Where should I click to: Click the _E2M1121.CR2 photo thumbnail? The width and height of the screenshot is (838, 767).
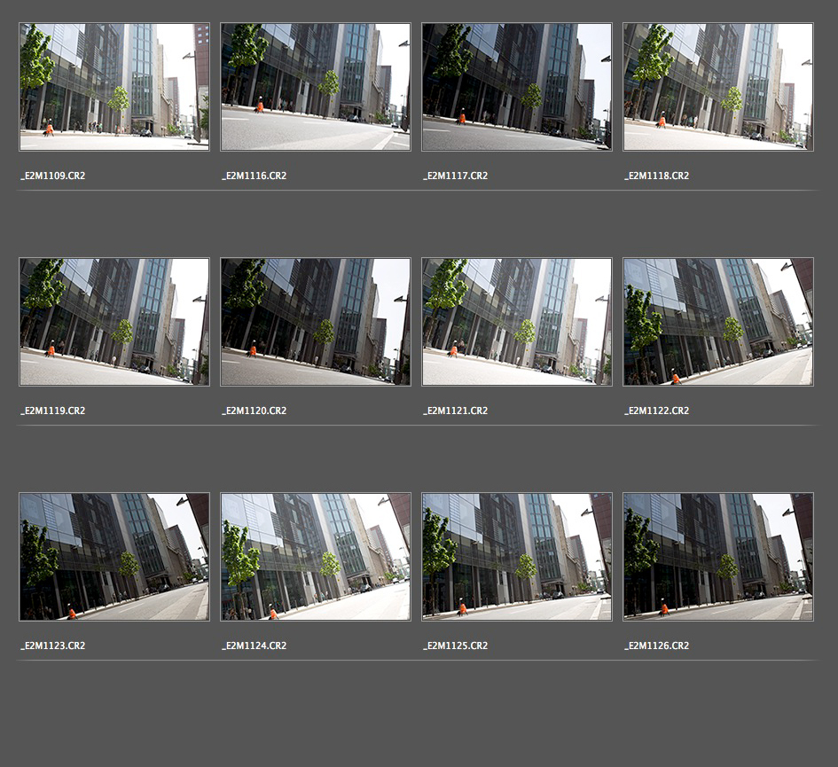click(x=517, y=322)
